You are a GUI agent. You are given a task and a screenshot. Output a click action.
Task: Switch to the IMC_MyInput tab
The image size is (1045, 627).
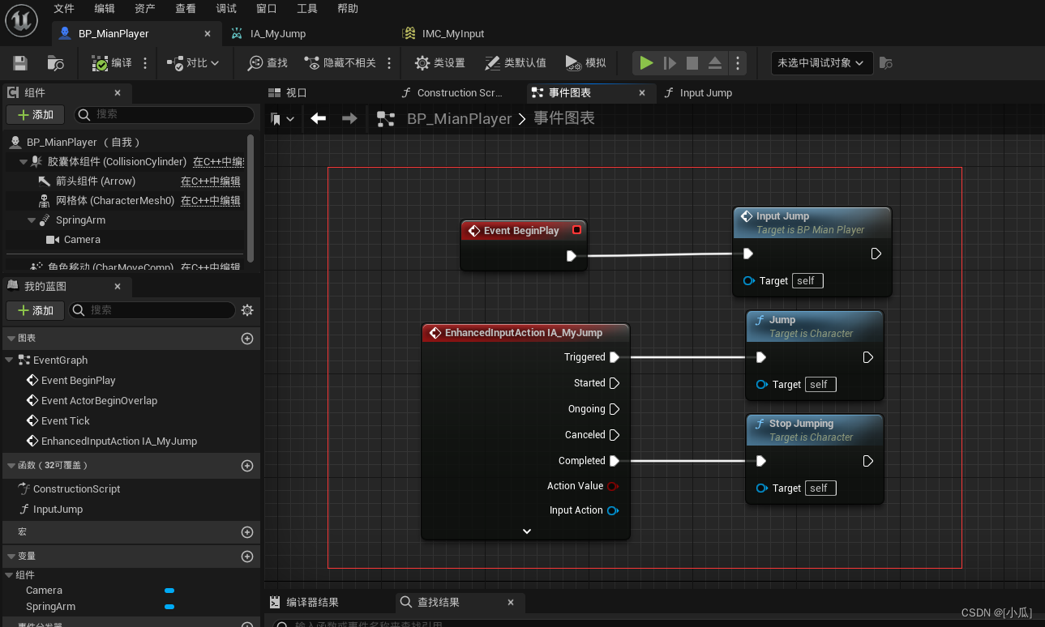click(x=453, y=33)
